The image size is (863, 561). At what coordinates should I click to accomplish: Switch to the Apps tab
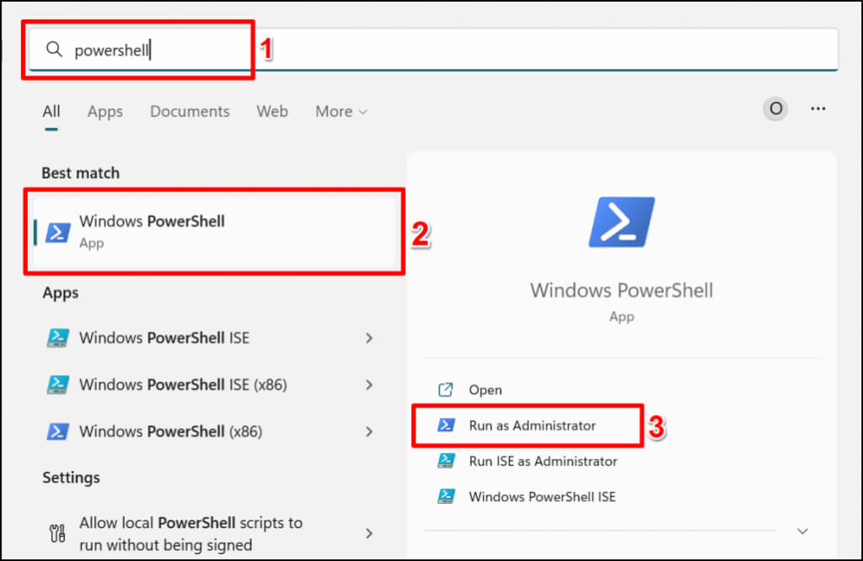click(105, 112)
